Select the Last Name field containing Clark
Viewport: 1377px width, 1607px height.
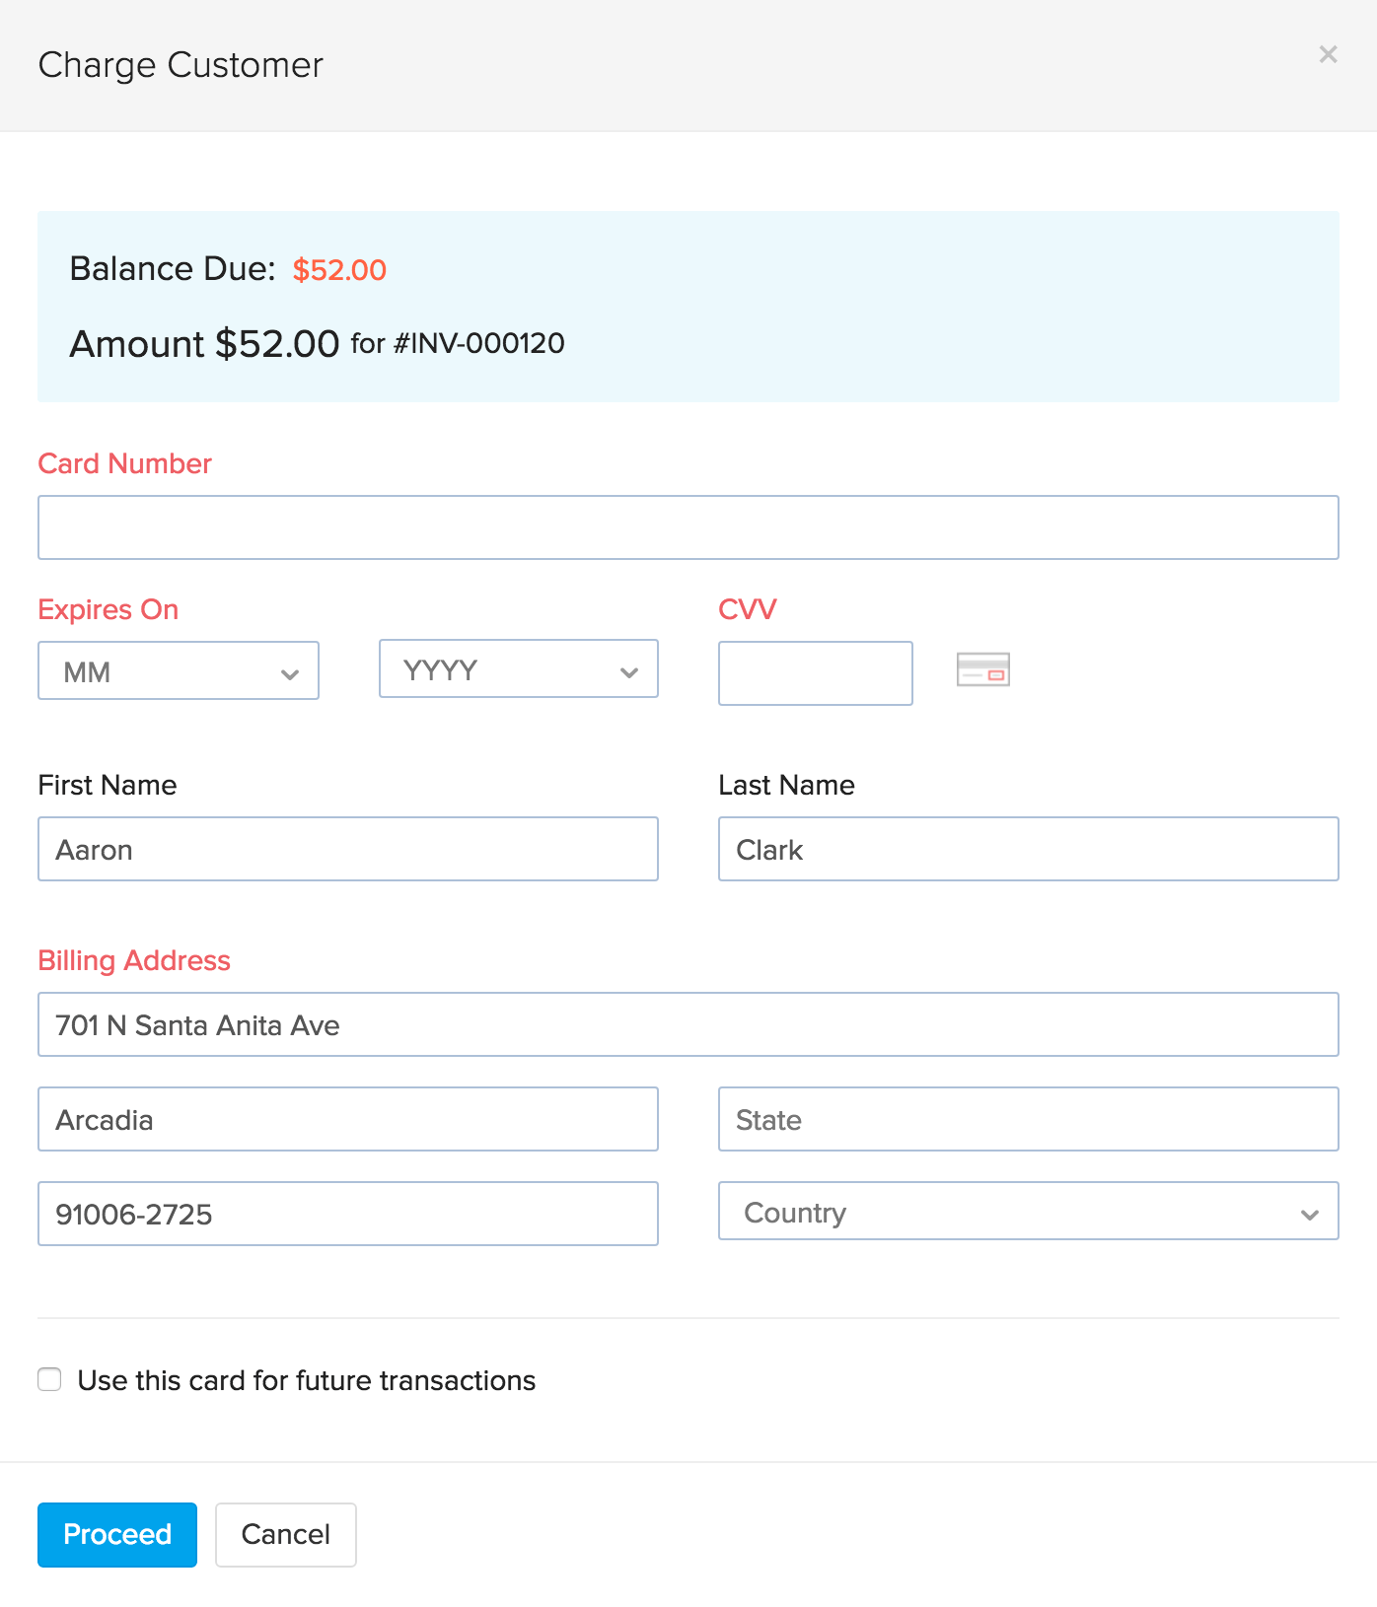click(x=1028, y=849)
